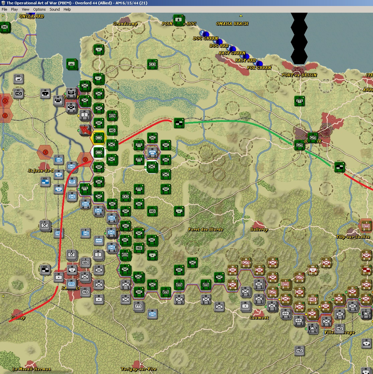Select the white-highlighted 5-3 armor counter

98,153
